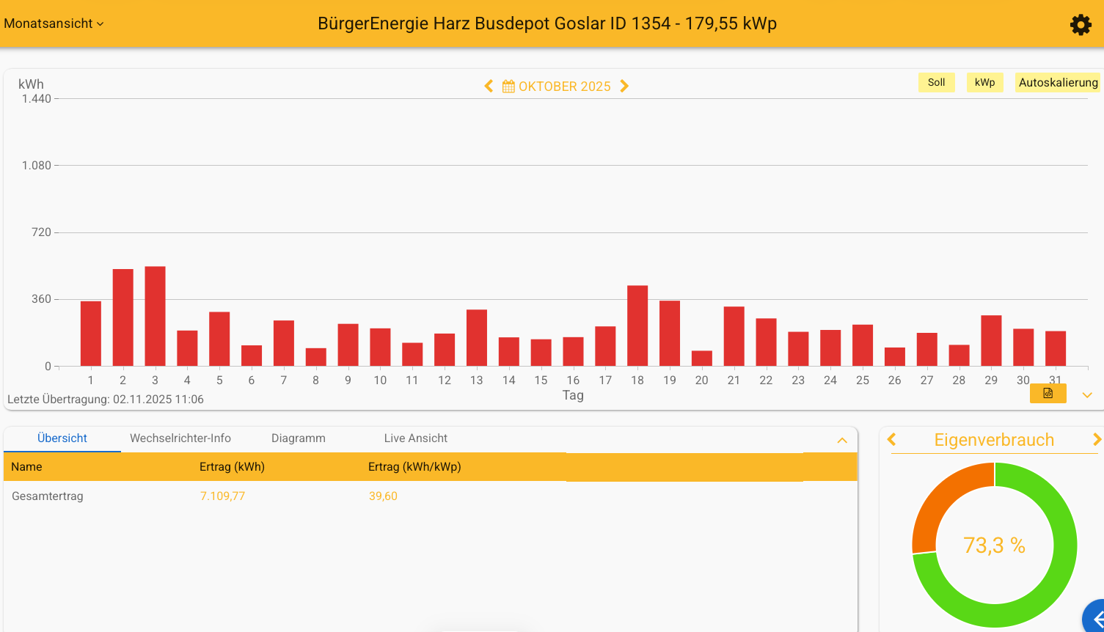
Task: Click the OKTOBER 2025 date label
Action: coord(564,87)
